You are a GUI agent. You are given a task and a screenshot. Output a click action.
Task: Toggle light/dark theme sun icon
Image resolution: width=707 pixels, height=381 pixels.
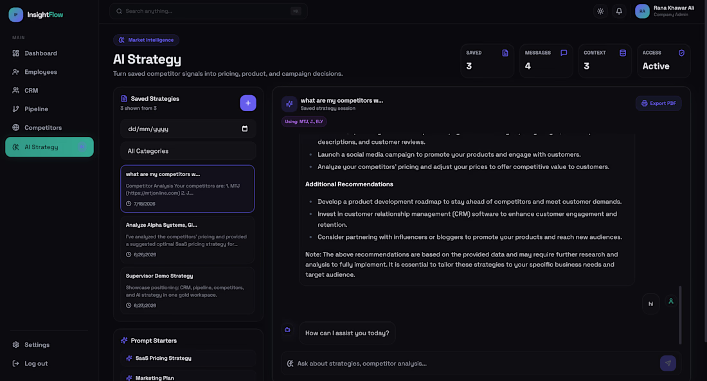(x=600, y=12)
